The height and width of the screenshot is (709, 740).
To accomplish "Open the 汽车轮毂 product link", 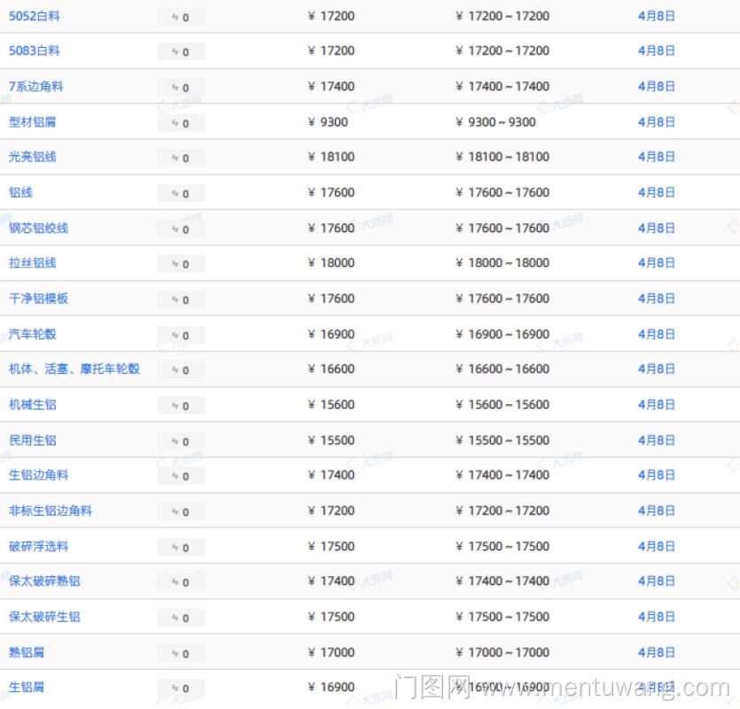I will [33, 334].
